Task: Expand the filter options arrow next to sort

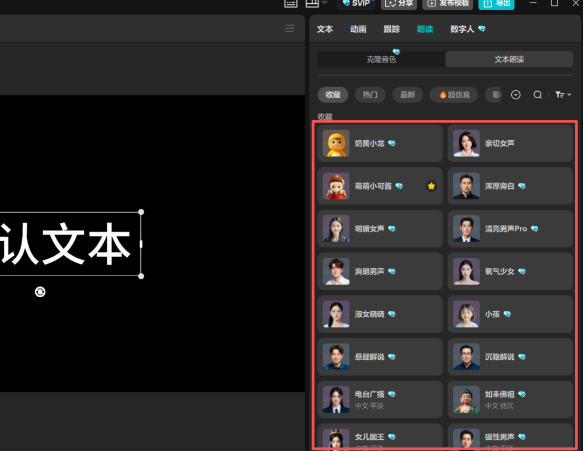Action: click(568, 94)
